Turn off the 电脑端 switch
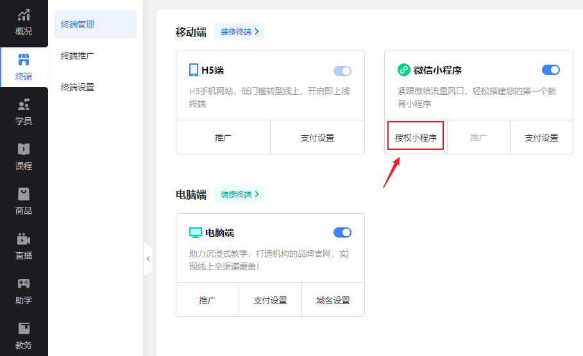This screenshot has height=356, width=583. point(342,232)
